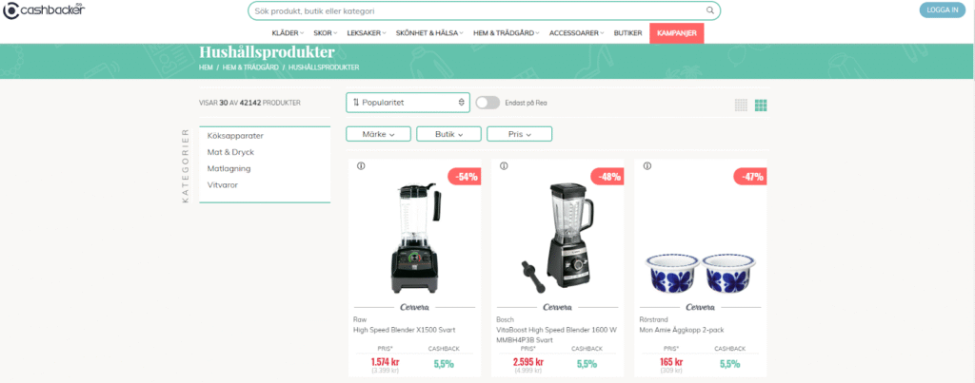This screenshot has width=975, height=383.
Task: Go to Hem breadcrumb link
Action: pyautogui.click(x=206, y=67)
